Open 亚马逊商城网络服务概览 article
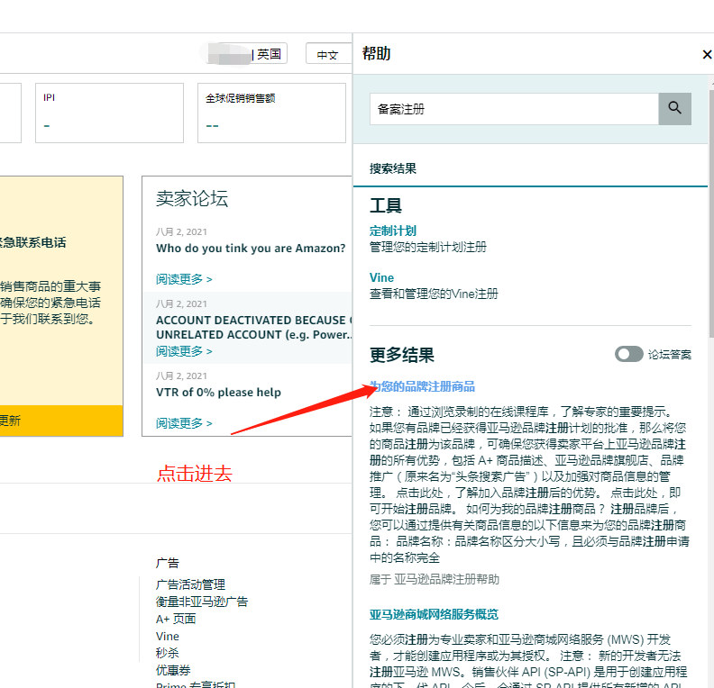714x688 pixels. coord(434,614)
